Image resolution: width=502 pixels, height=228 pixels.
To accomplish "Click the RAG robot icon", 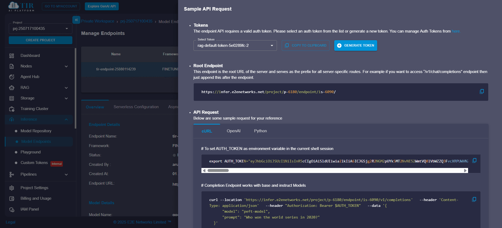I will (12, 88).
